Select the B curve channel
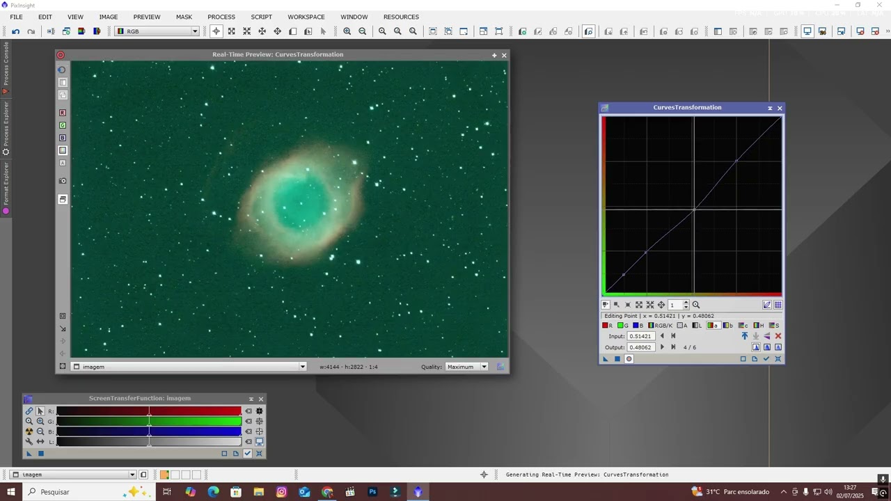 (638, 326)
